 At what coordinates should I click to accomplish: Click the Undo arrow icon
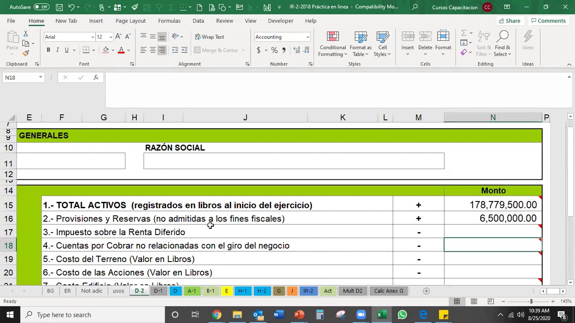click(x=71, y=7)
